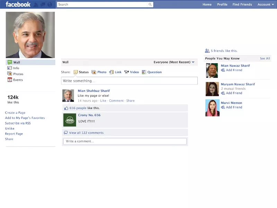Click the Status share icon
Viewport: 277px width, 208px height.
pos(75,72)
